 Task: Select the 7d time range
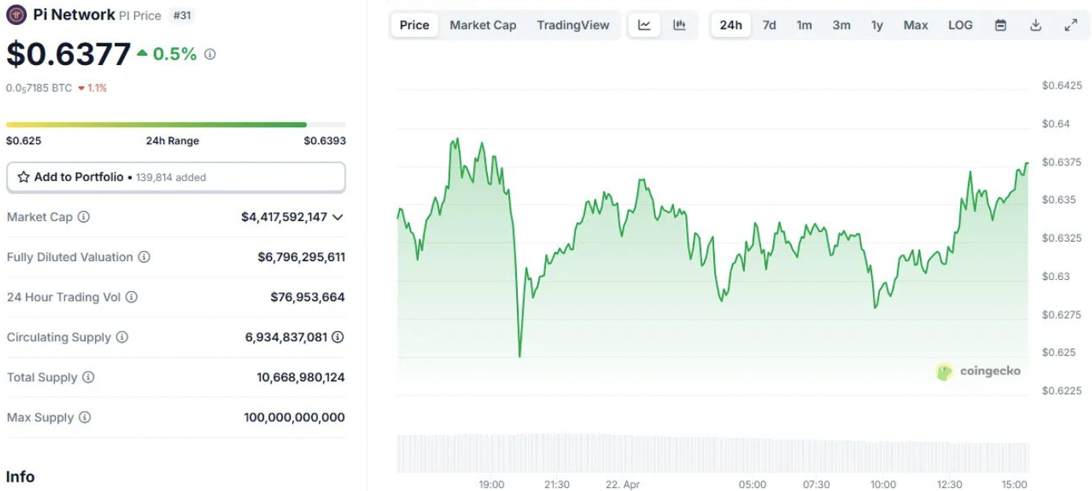point(769,25)
